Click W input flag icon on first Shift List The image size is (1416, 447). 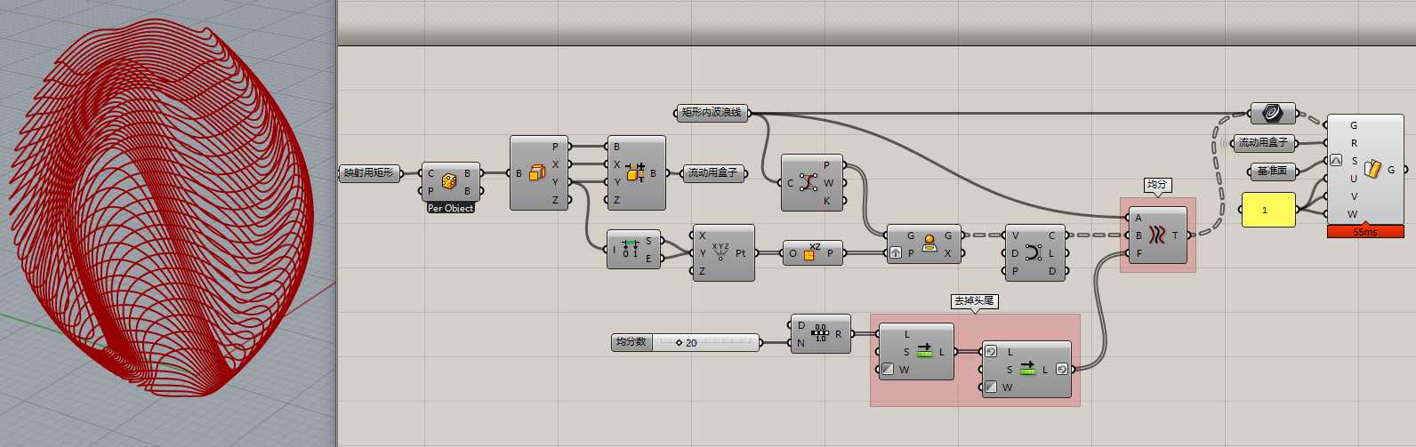coord(888,369)
